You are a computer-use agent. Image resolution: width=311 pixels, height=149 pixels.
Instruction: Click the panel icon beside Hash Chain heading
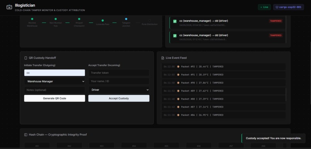tap(25, 135)
